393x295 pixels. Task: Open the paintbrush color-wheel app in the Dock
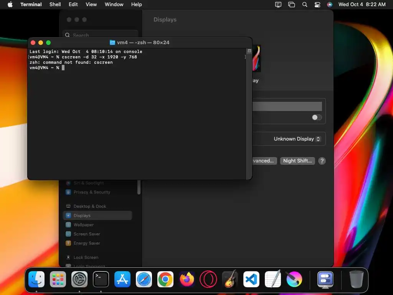(294, 279)
